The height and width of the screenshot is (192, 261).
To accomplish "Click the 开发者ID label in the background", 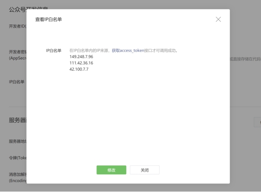I will [x=18, y=26].
